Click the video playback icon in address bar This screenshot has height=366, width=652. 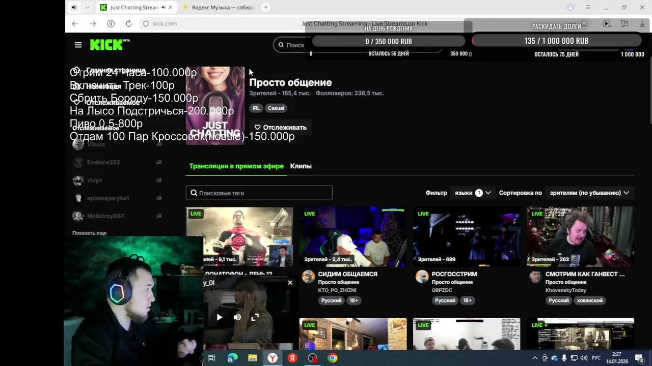point(606,24)
